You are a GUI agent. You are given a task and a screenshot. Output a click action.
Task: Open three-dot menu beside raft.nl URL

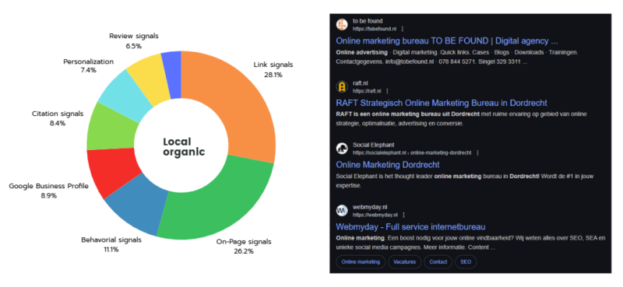(x=387, y=91)
